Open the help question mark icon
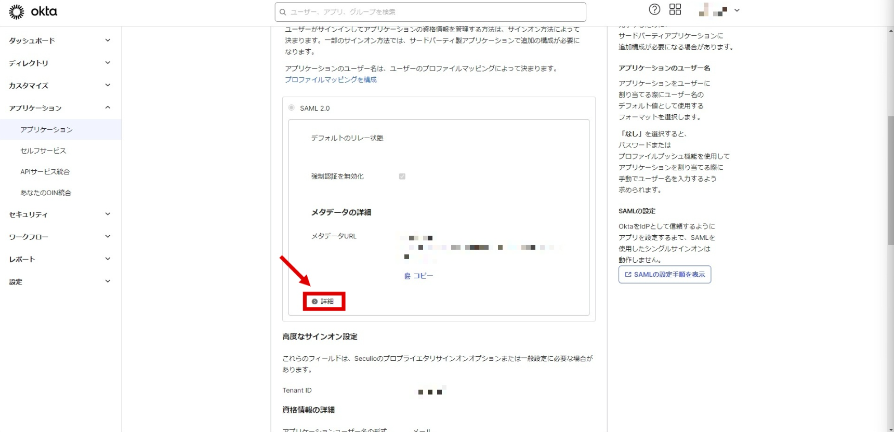Image resolution: width=894 pixels, height=432 pixels. (654, 9)
